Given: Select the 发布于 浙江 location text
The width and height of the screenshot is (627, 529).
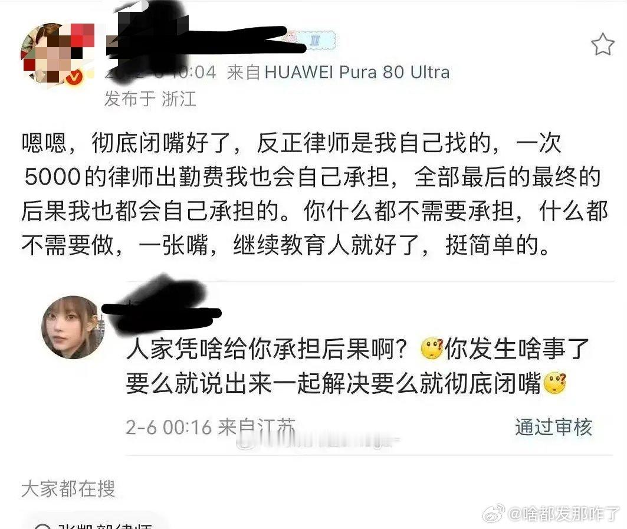Looking at the screenshot, I should [x=150, y=98].
